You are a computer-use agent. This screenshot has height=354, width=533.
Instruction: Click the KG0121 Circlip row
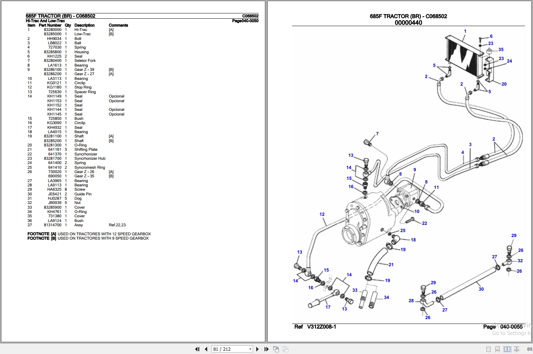(x=57, y=83)
